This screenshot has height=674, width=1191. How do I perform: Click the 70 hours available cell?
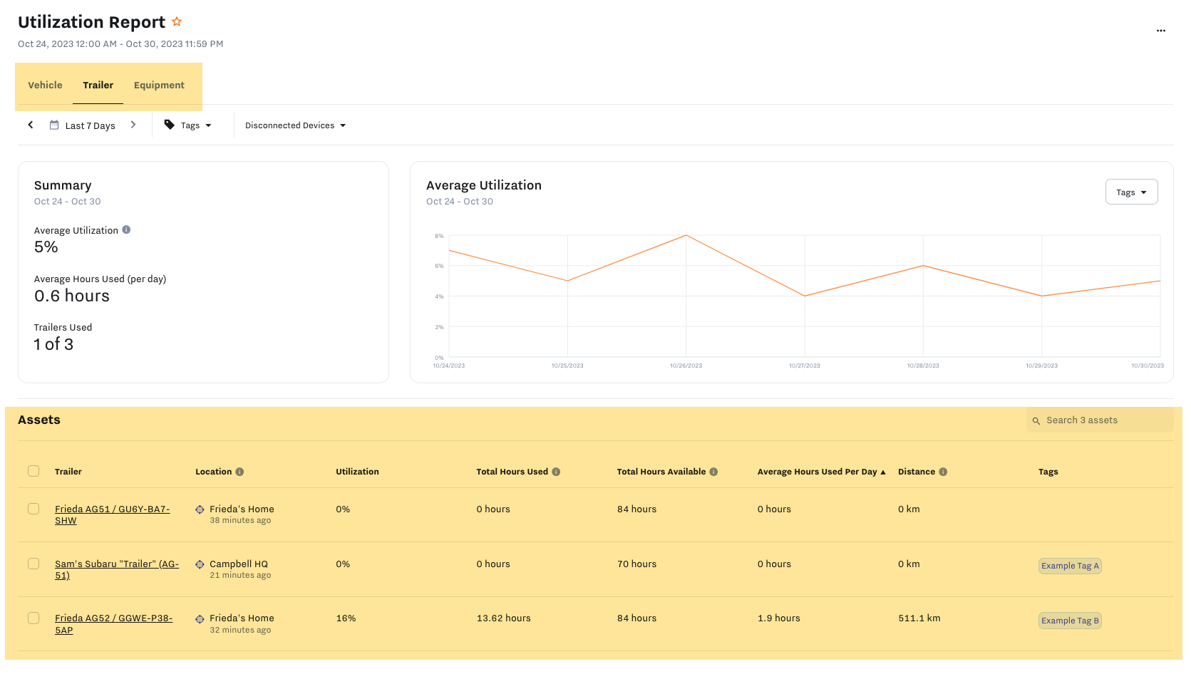pyautogui.click(x=636, y=564)
